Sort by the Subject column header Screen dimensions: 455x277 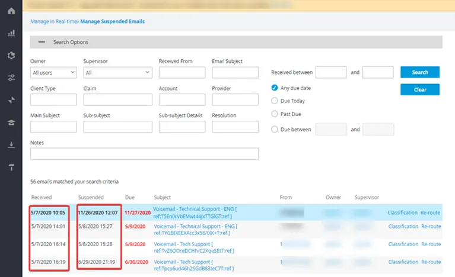tap(162, 198)
